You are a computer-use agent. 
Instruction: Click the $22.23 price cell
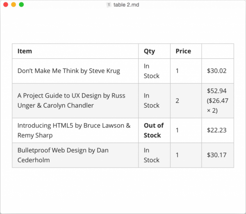pyautogui.click(x=218, y=130)
